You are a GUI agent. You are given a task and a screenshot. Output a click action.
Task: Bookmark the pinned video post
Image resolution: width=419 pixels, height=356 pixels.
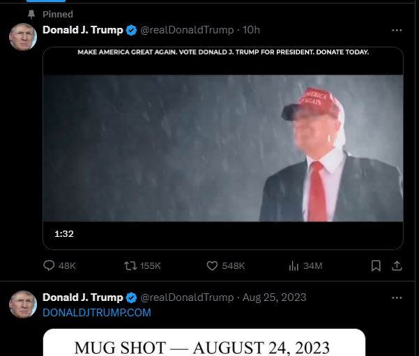pos(376,265)
